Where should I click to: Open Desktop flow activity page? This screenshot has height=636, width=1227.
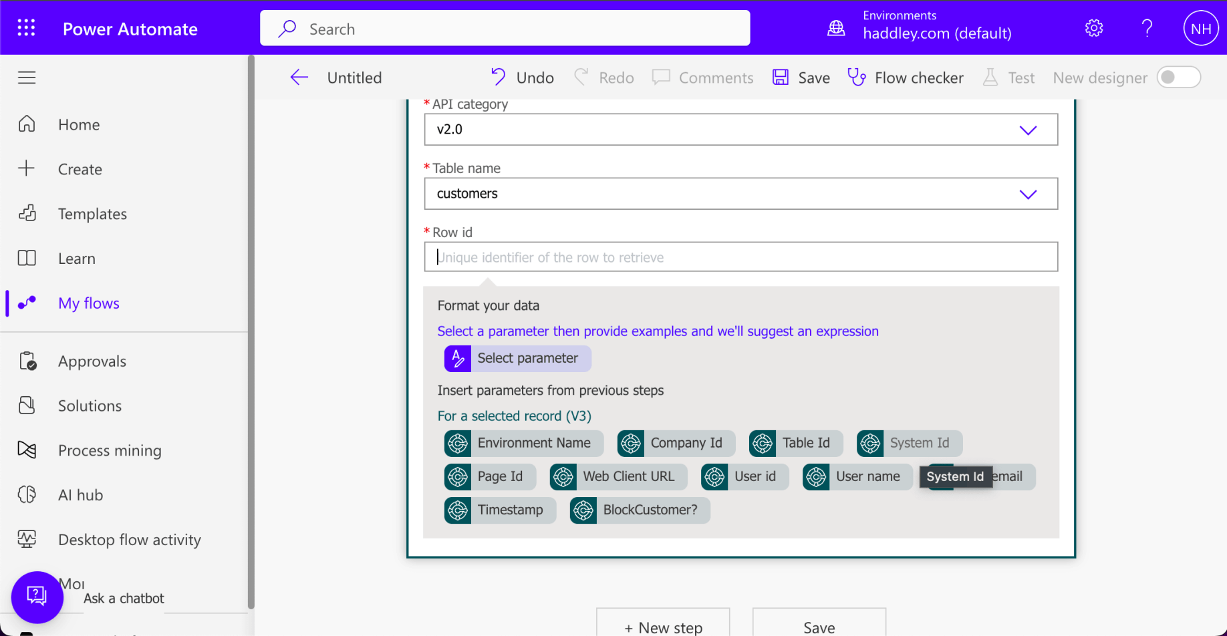pos(129,540)
